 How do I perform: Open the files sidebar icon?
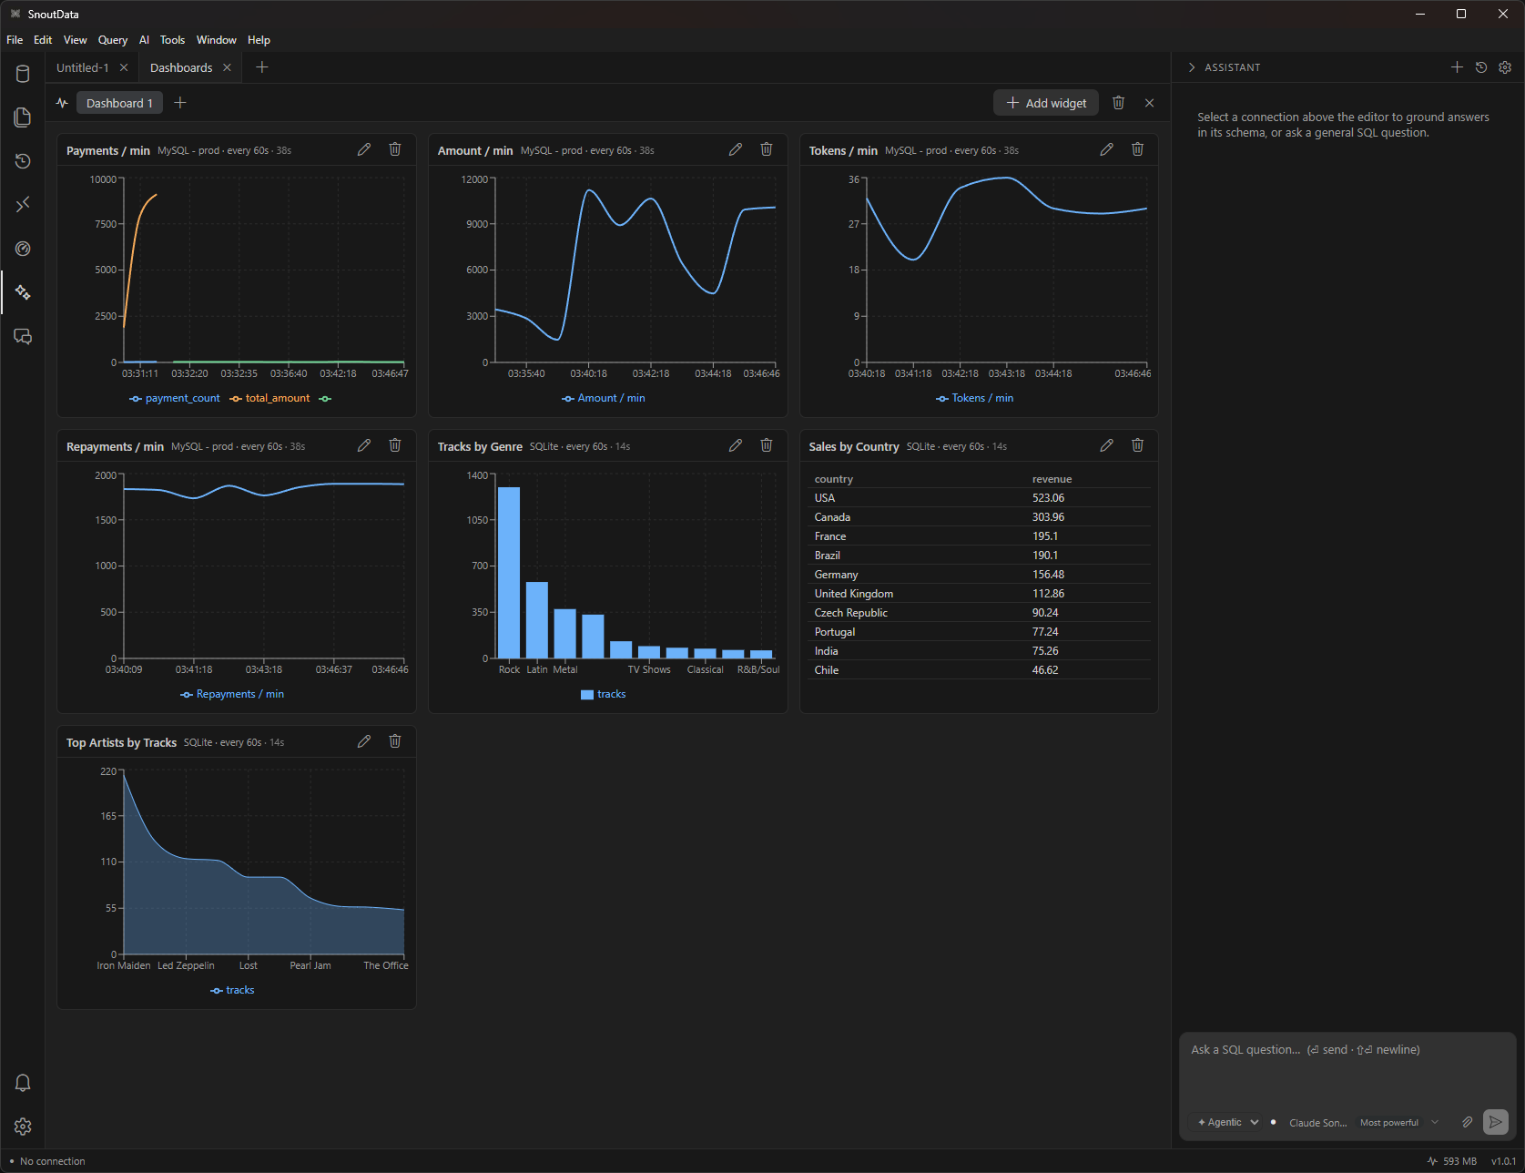(x=23, y=117)
